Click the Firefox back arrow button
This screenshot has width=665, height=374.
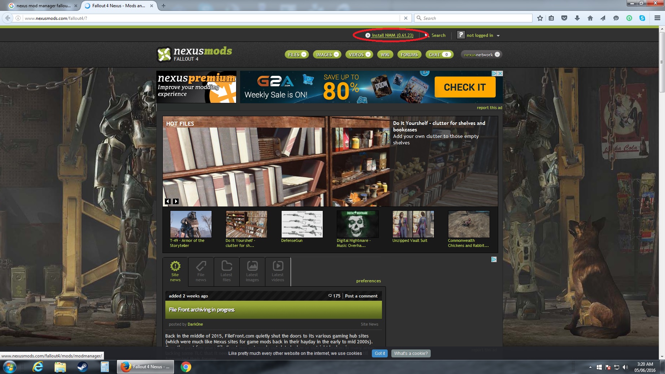coord(7,18)
